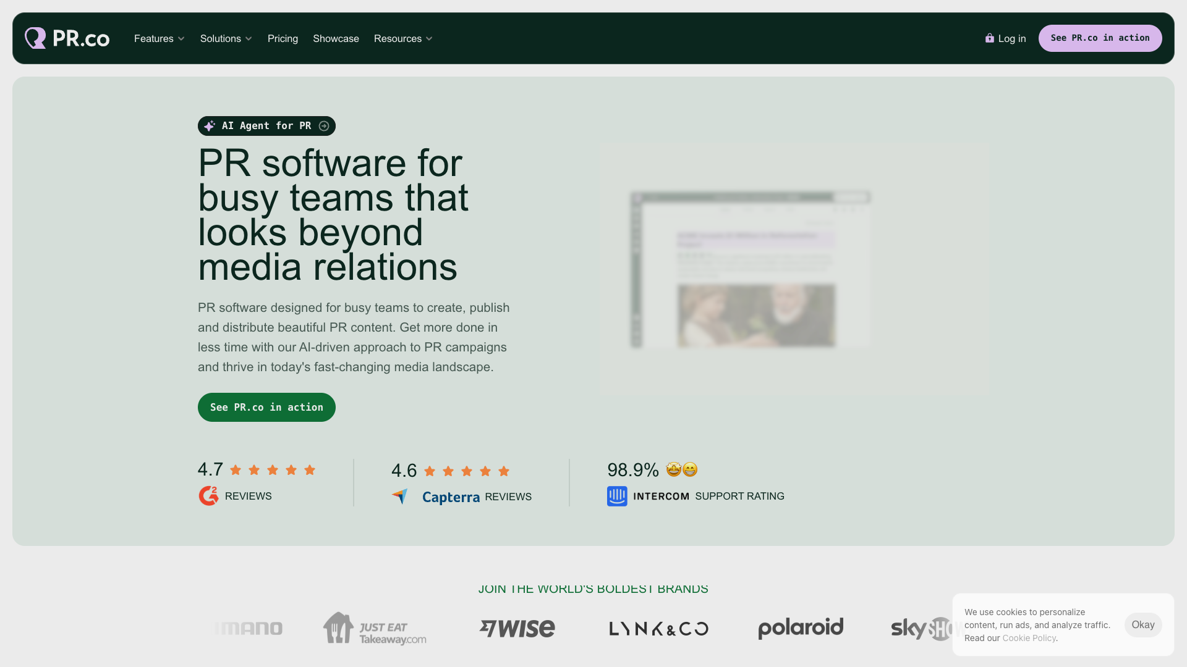Click the arrow circle icon in AI Agent badge
1187x667 pixels.
click(324, 126)
